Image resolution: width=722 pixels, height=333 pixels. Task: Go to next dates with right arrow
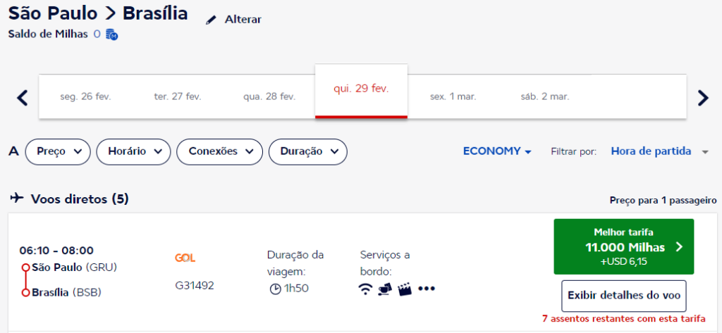point(702,97)
